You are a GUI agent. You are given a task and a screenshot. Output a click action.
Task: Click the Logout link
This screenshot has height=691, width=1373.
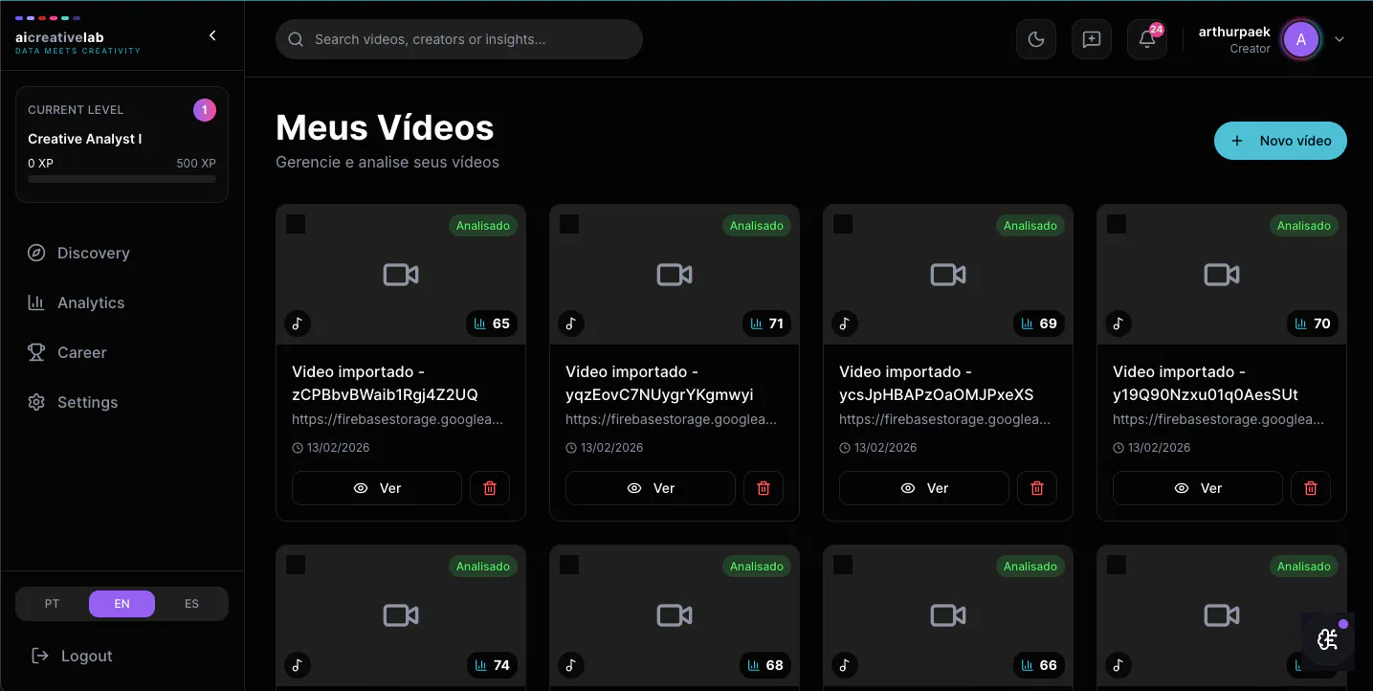(72, 656)
